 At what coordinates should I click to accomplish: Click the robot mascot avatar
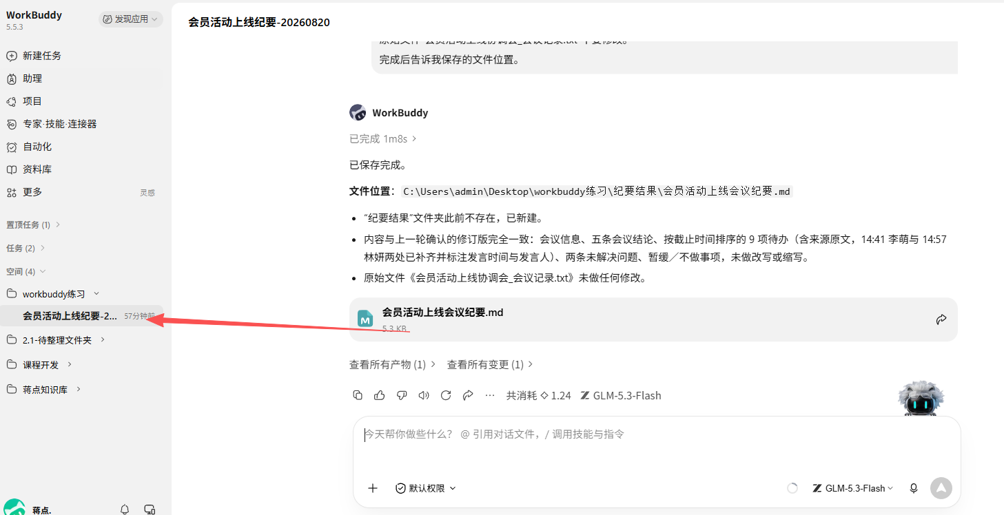(x=921, y=398)
